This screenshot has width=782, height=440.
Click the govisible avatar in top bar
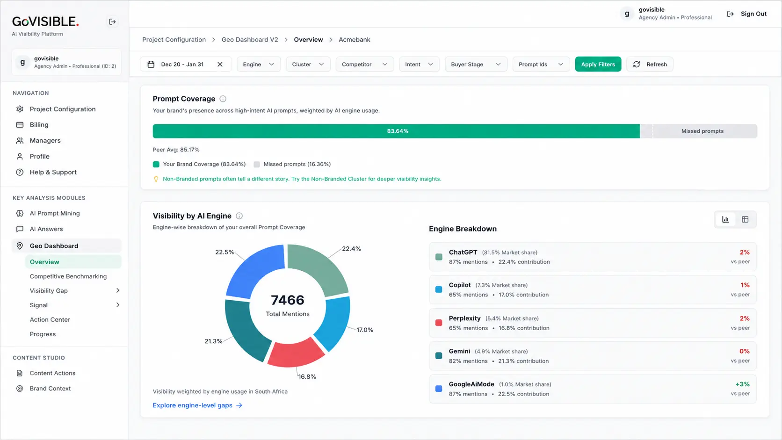[627, 14]
